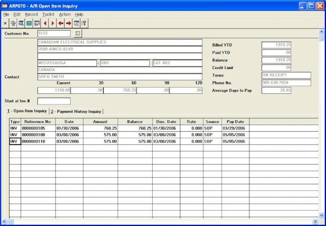Click the Paid YTD value field

point(277,53)
